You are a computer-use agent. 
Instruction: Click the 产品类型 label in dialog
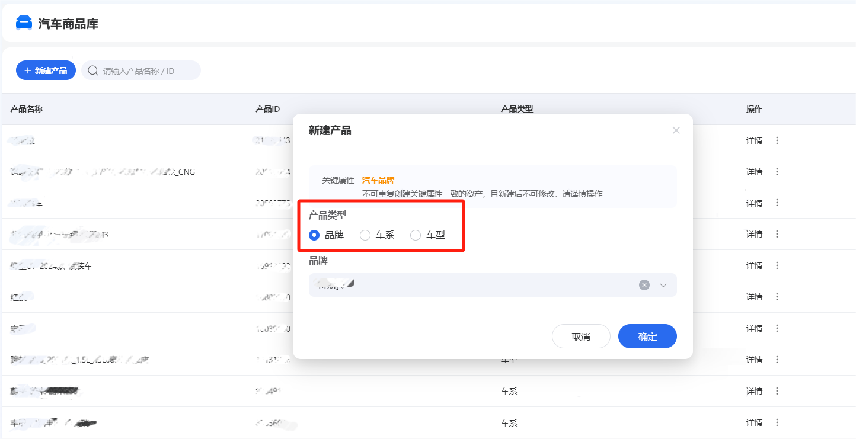pos(328,216)
